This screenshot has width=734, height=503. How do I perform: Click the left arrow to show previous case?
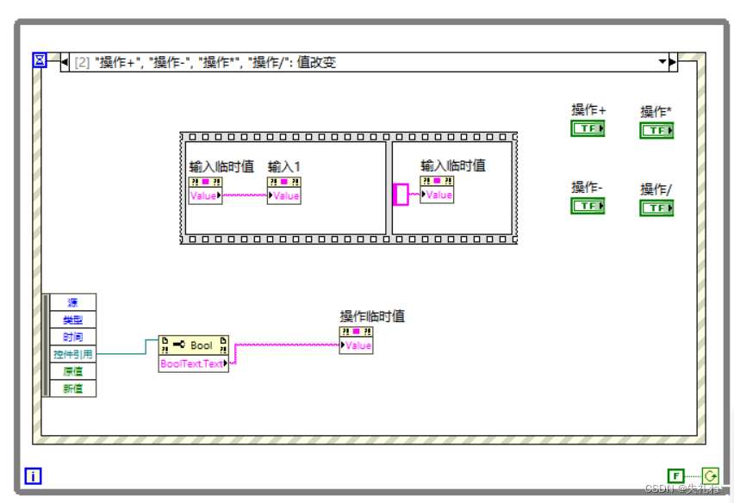click(x=65, y=61)
